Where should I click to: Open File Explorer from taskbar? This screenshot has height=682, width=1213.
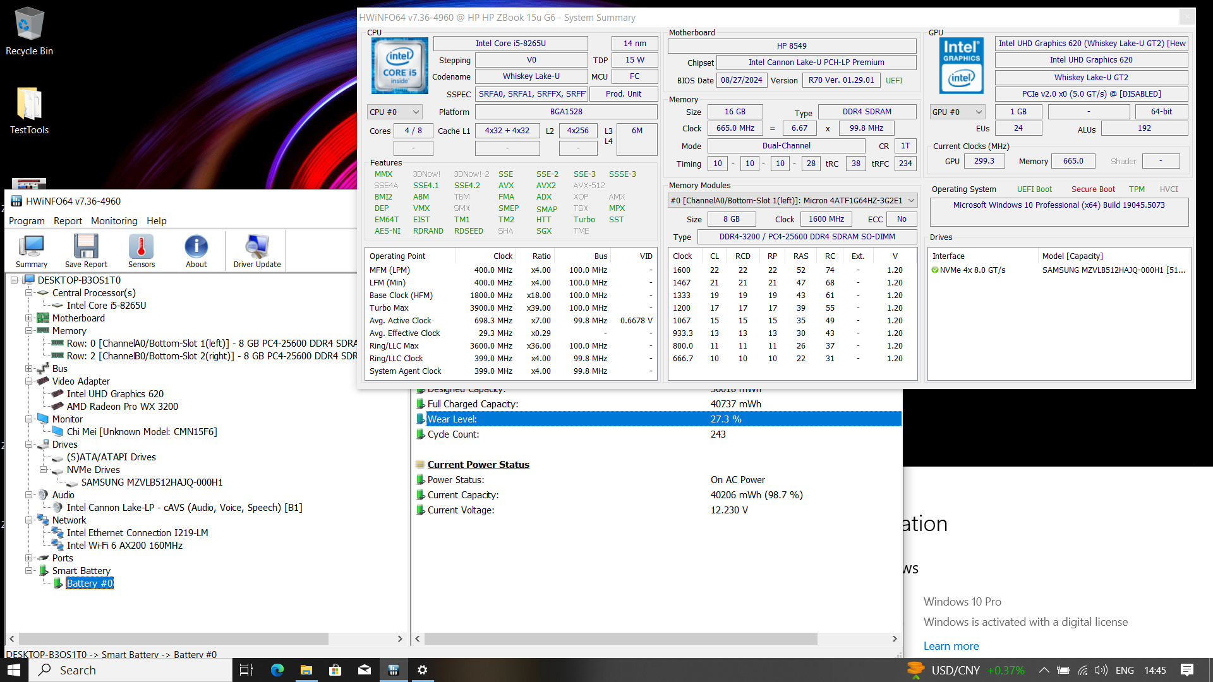pos(306,670)
